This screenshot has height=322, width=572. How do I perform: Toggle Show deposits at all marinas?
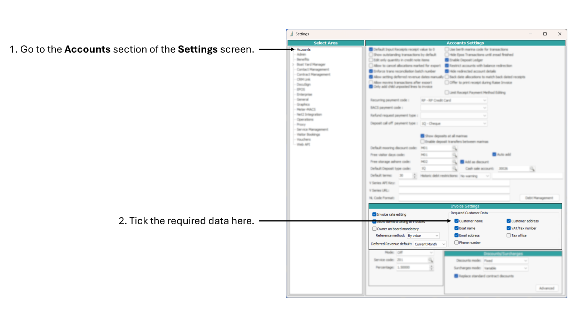coord(423,136)
